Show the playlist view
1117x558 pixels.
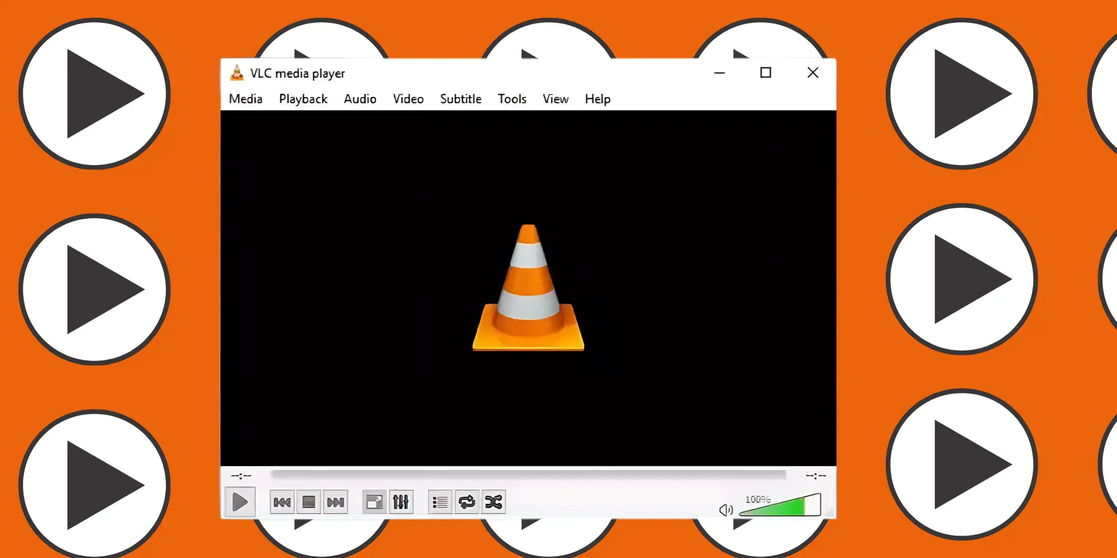click(x=439, y=501)
